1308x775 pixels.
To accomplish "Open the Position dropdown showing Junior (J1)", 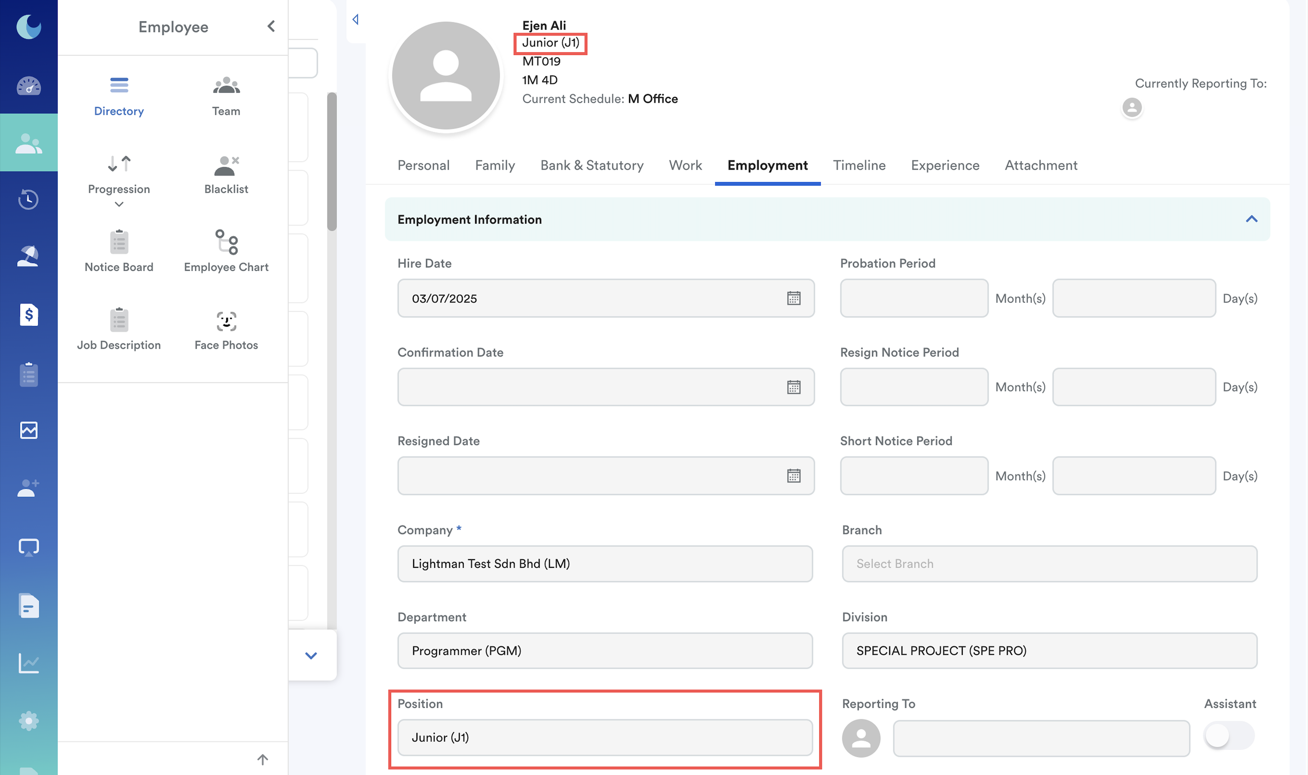I will coord(605,737).
